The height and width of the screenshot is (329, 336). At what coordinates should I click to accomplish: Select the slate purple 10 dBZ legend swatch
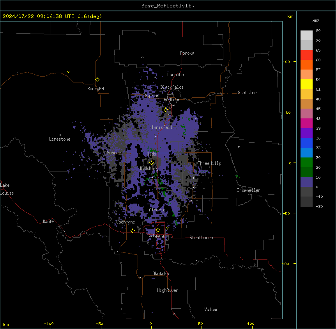pos(306,182)
